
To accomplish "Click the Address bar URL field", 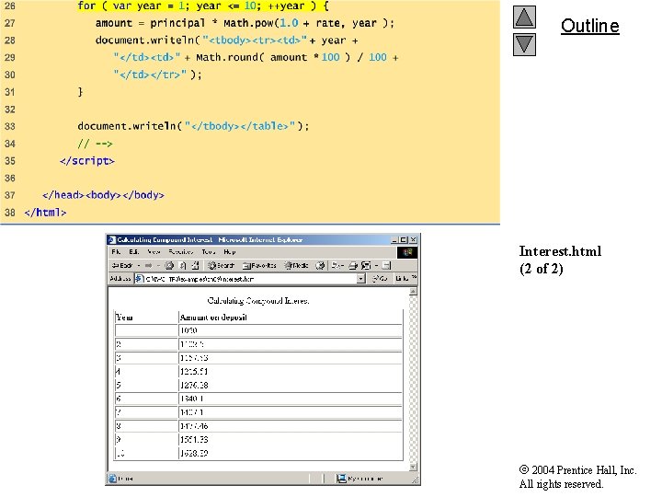I will pyautogui.click(x=249, y=279).
